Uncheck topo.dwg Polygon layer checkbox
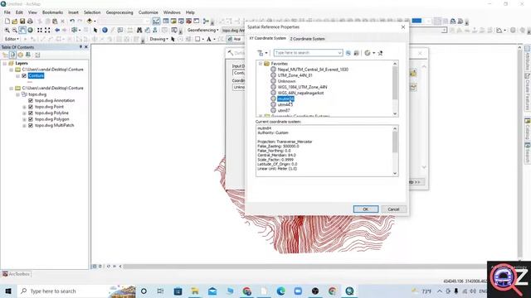 [x=31, y=119]
